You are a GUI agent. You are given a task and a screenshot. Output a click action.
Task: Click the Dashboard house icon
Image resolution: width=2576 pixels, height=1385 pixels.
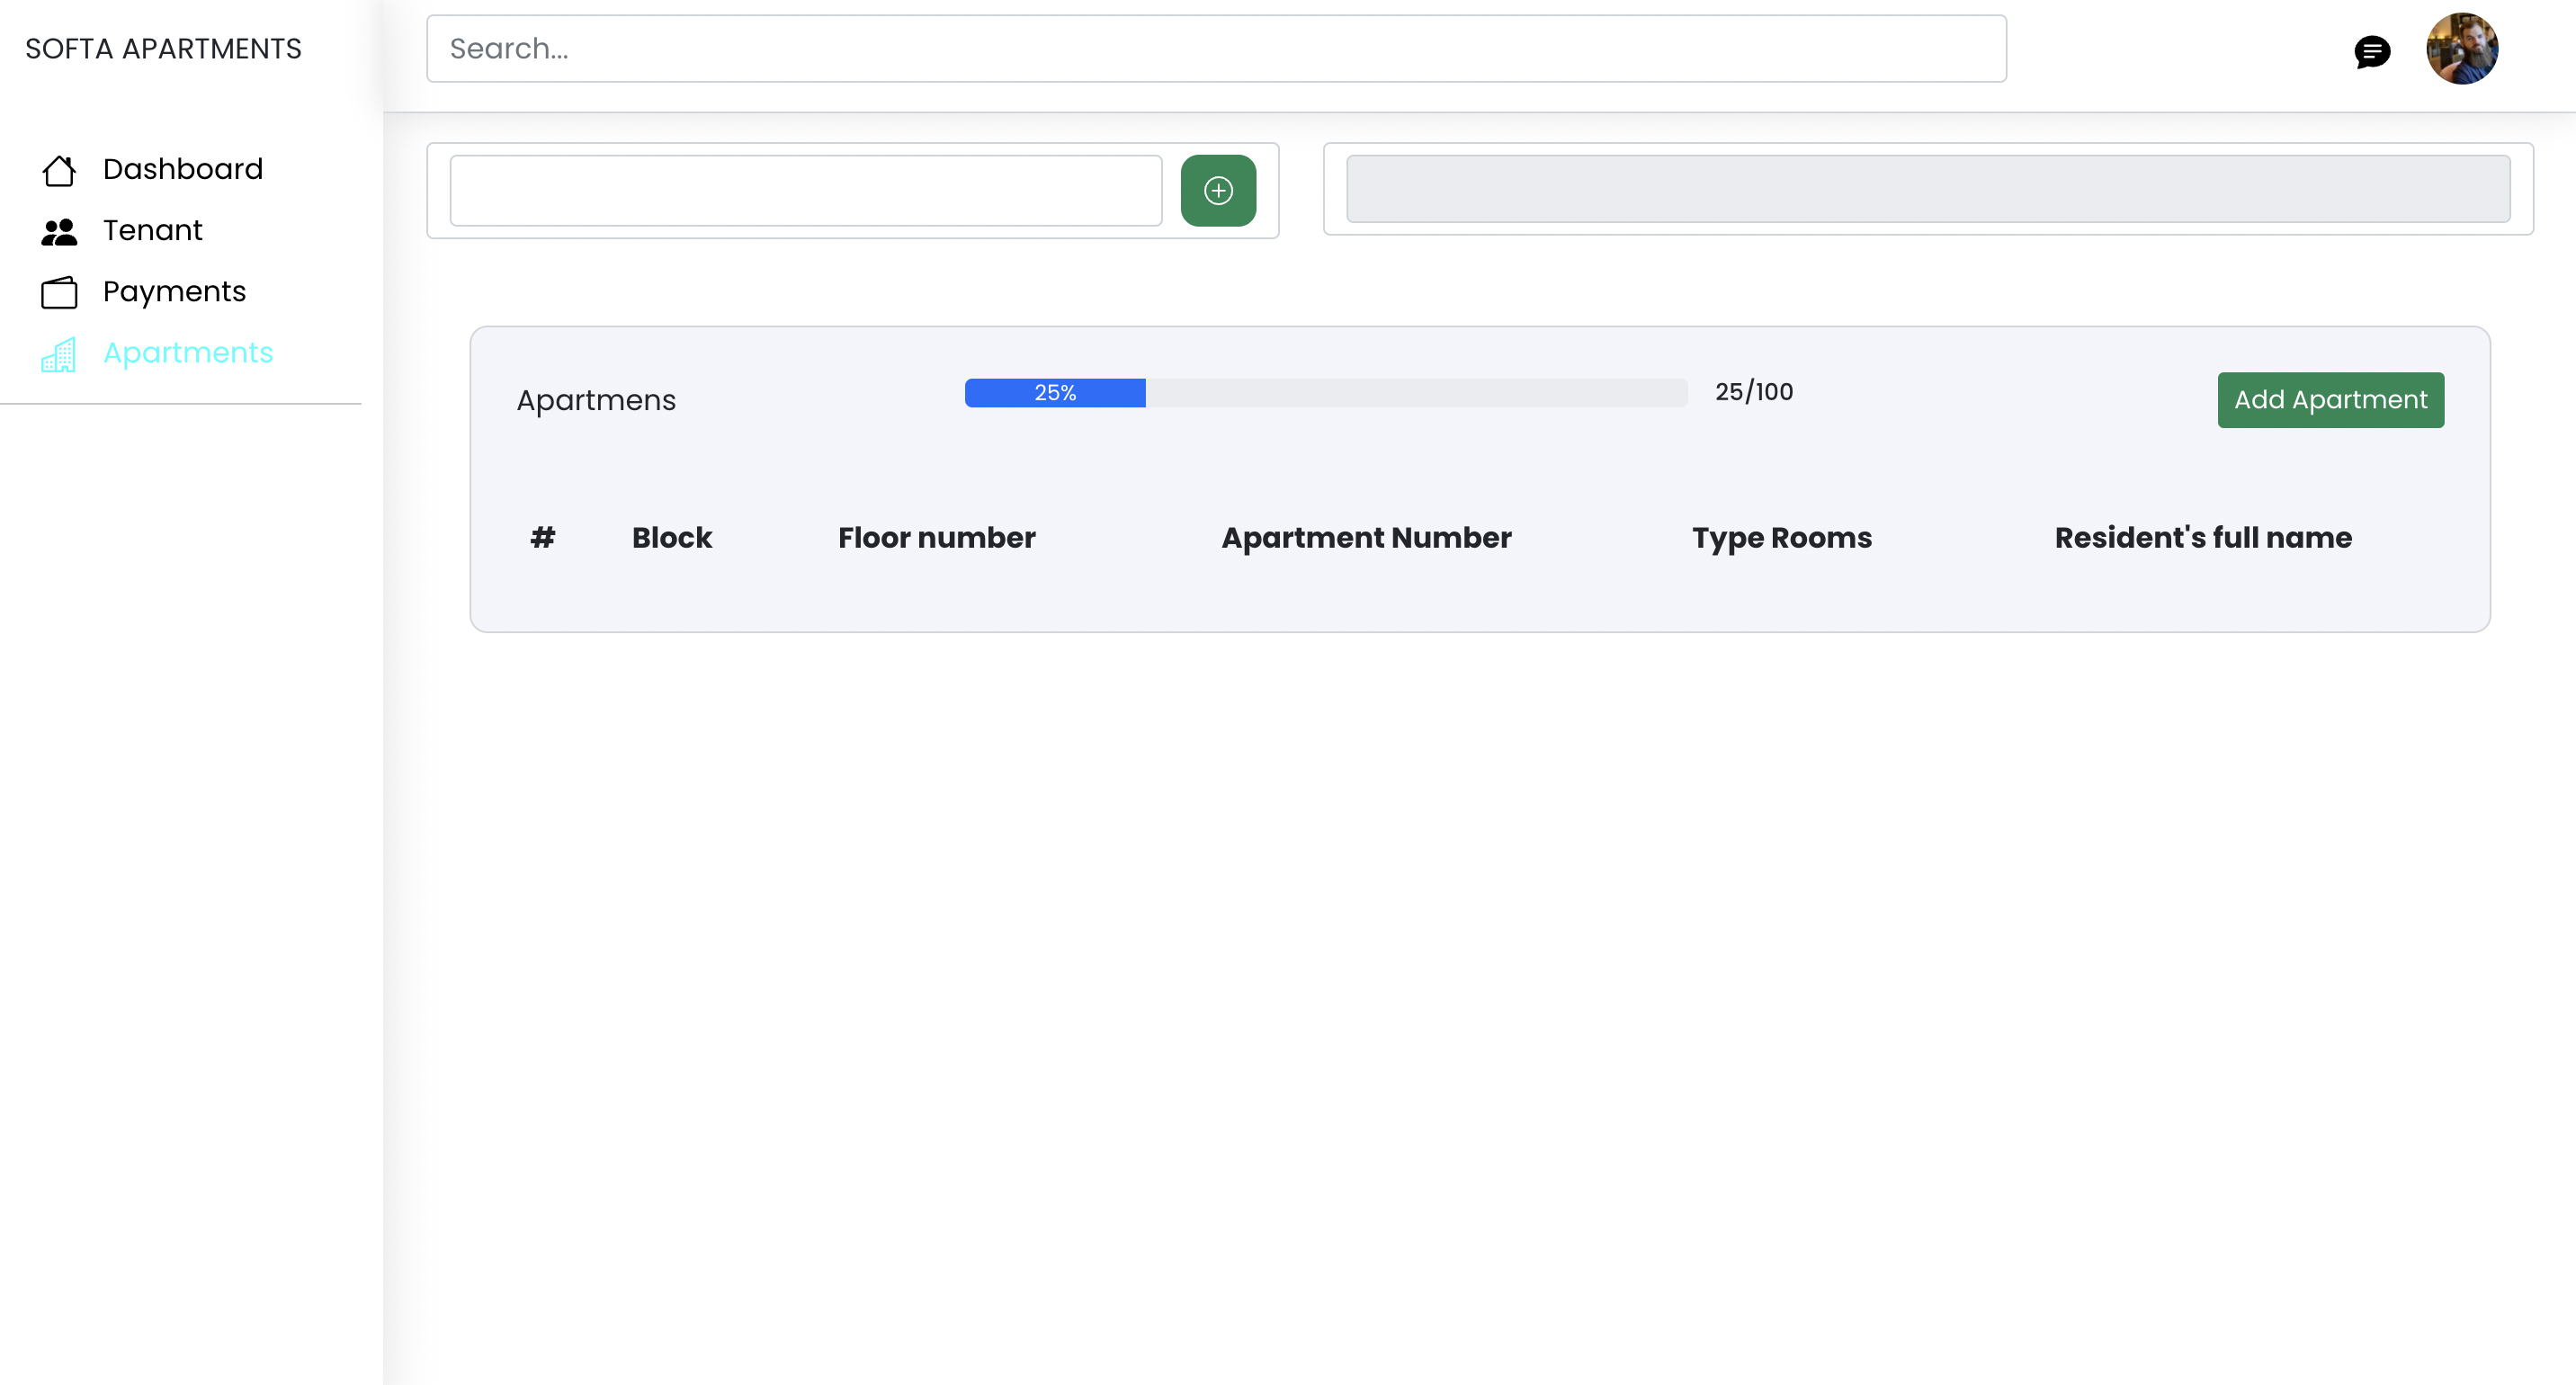tap(59, 170)
